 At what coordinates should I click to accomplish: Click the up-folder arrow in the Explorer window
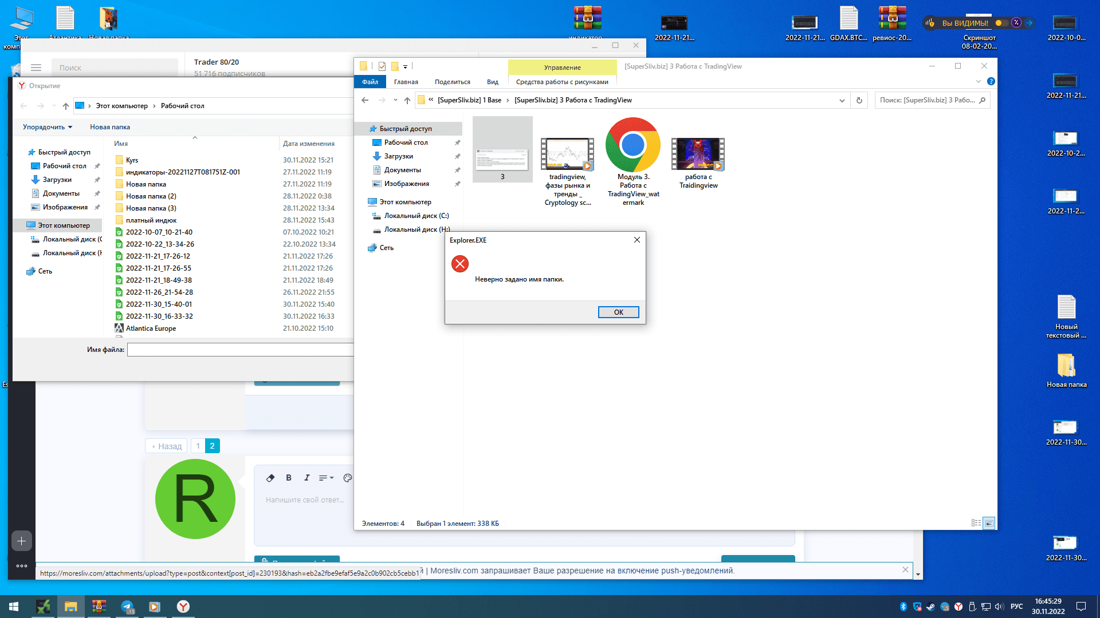[407, 100]
